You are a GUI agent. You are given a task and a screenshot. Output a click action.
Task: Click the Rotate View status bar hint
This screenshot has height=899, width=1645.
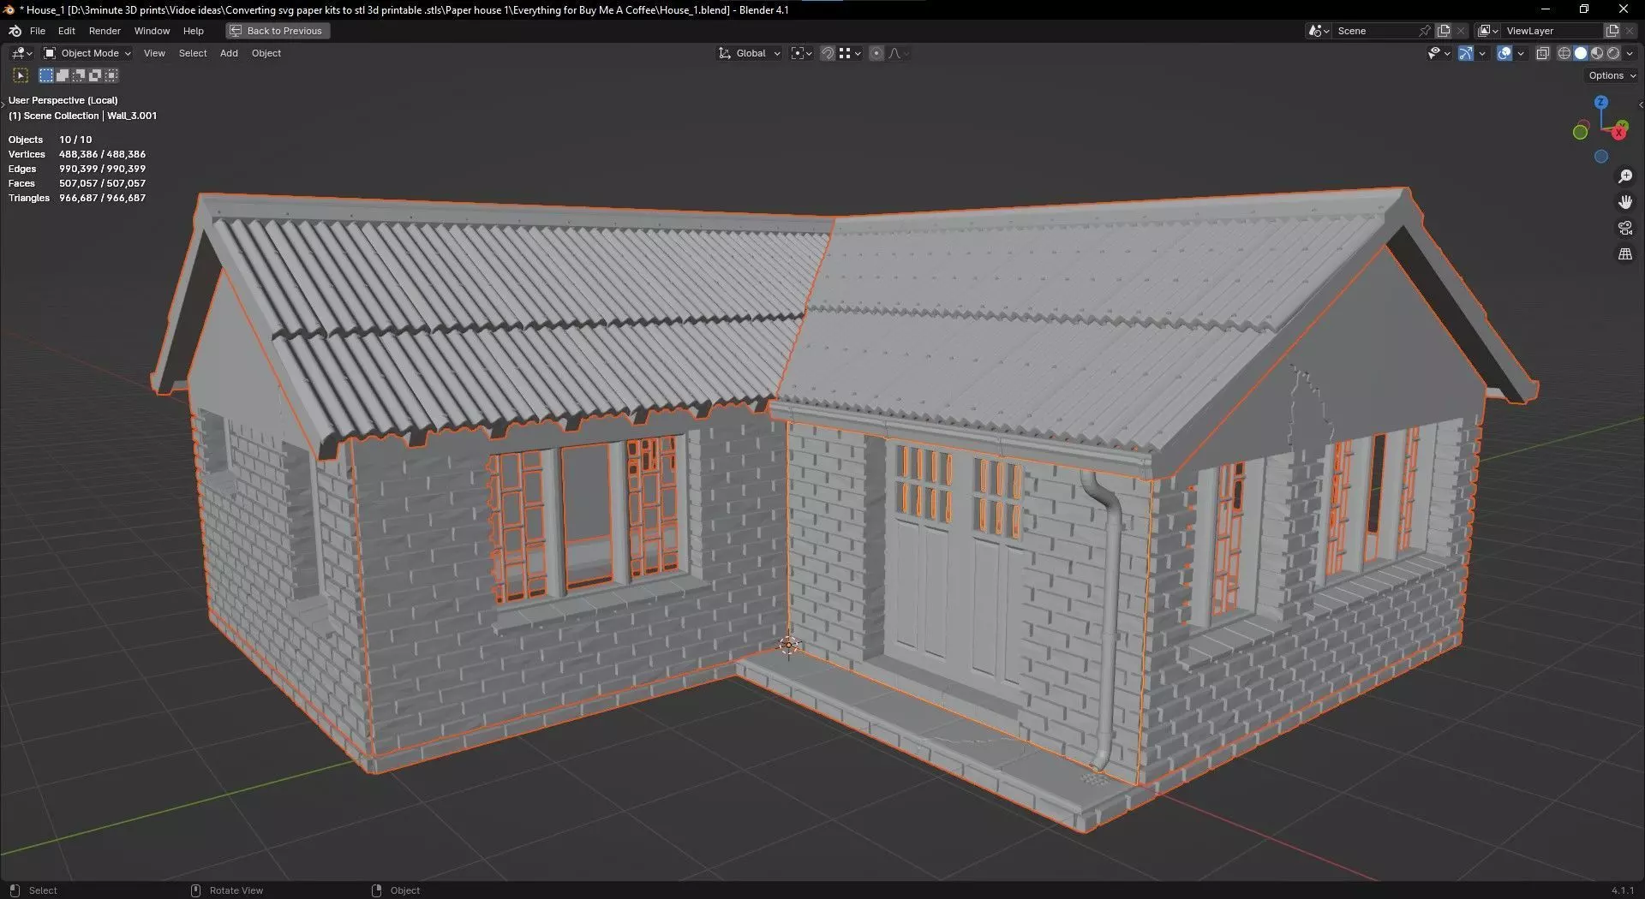click(x=227, y=890)
